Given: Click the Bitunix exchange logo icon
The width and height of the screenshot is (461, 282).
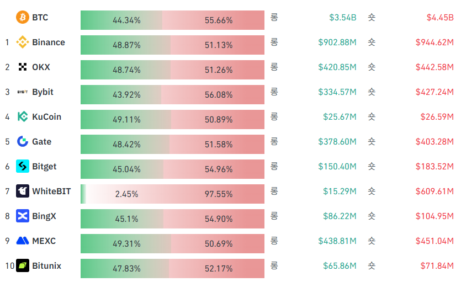Looking at the screenshot, I should pyautogui.click(x=23, y=266).
